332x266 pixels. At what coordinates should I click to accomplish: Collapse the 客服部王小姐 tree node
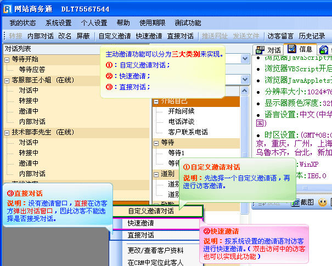click(5, 80)
